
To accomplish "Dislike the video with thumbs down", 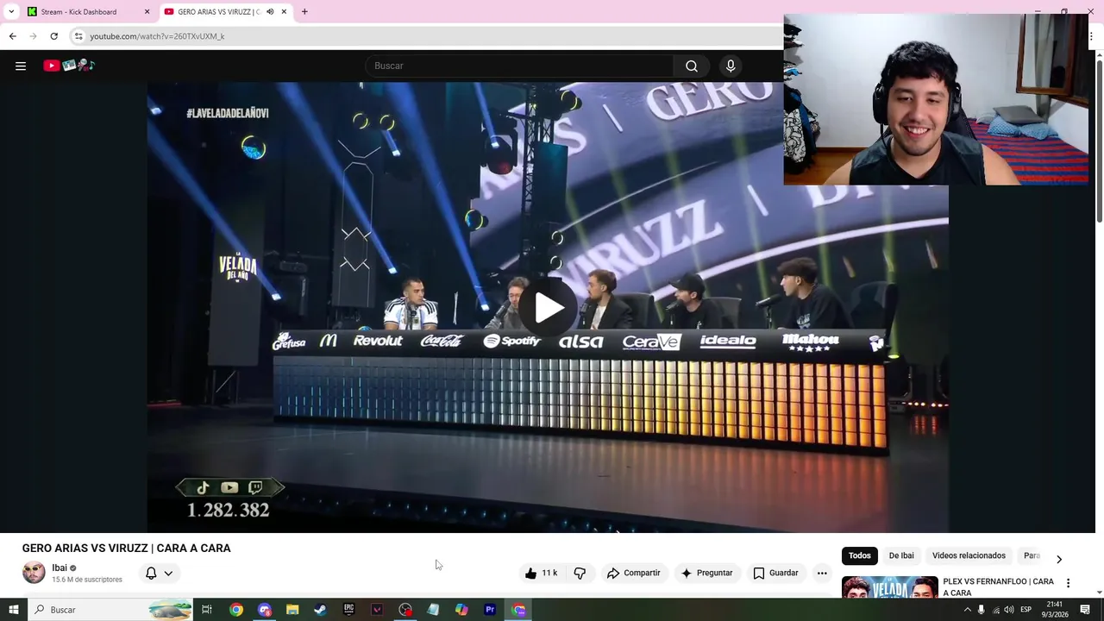I will tap(580, 573).
